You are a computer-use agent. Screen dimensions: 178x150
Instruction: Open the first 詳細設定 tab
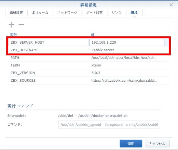(x=16, y=13)
